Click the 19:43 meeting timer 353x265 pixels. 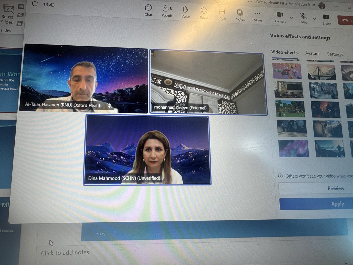coord(48,5)
